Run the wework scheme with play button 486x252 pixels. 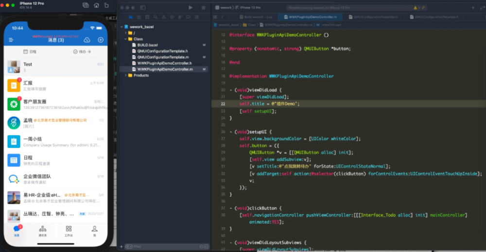click(191, 7)
